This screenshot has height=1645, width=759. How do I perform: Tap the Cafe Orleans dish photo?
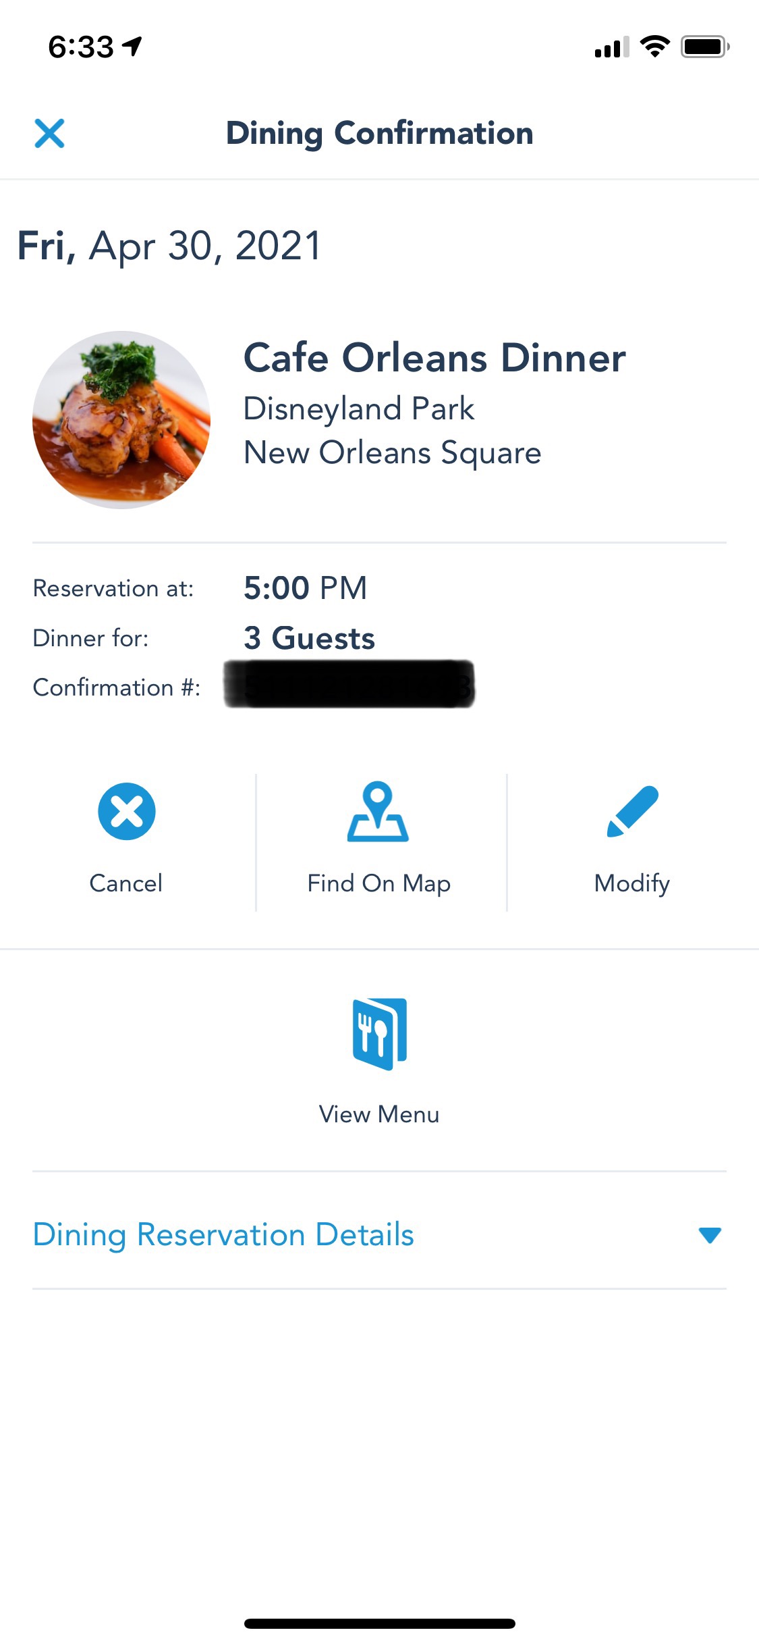121,419
